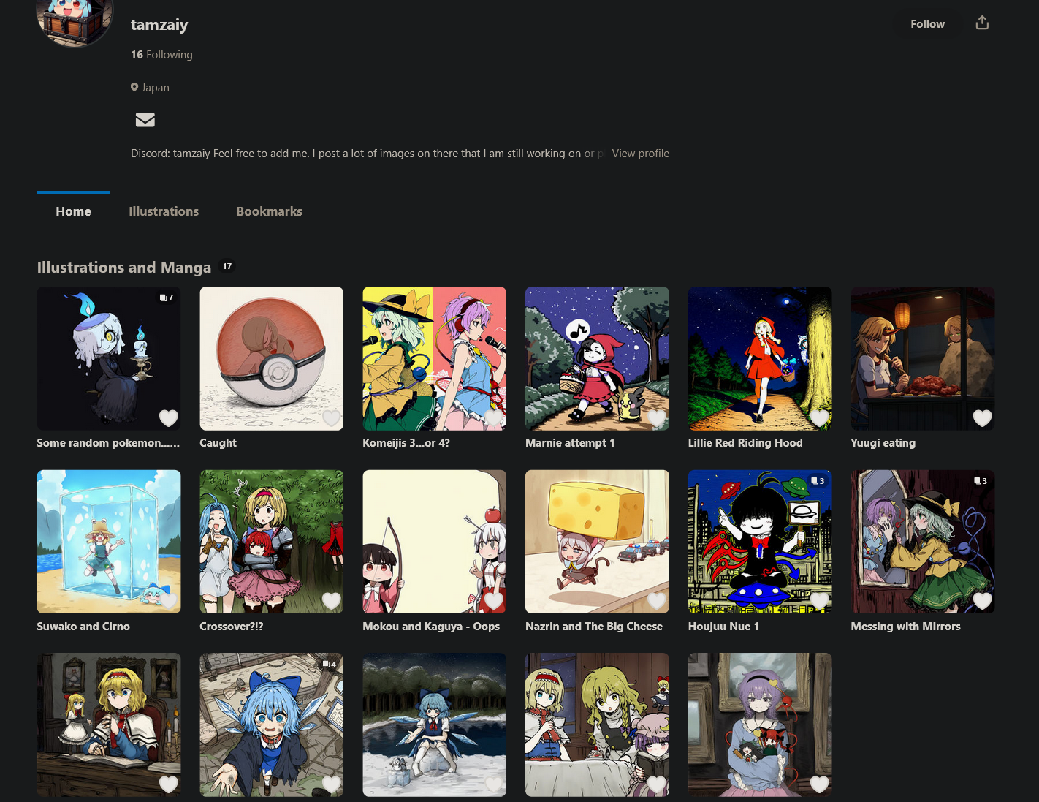The width and height of the screenshot is (1039, 802).
Task: Click the tamzaiy username heading
Action: click(x=159, y=25)
